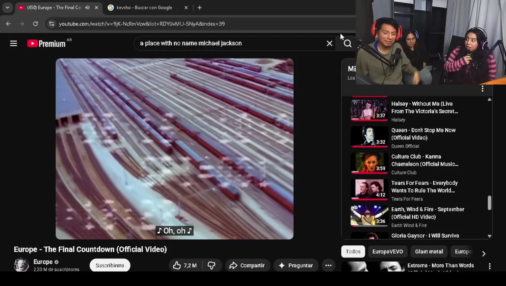Go back with browser back arrow
Image resolution: width=506 pixels, height=286 pixels.
coord(8,24)
